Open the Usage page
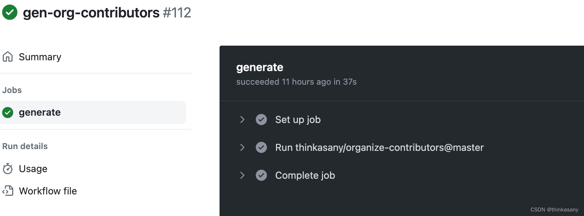This screenshot has height=216, width=584. (33, 169)
